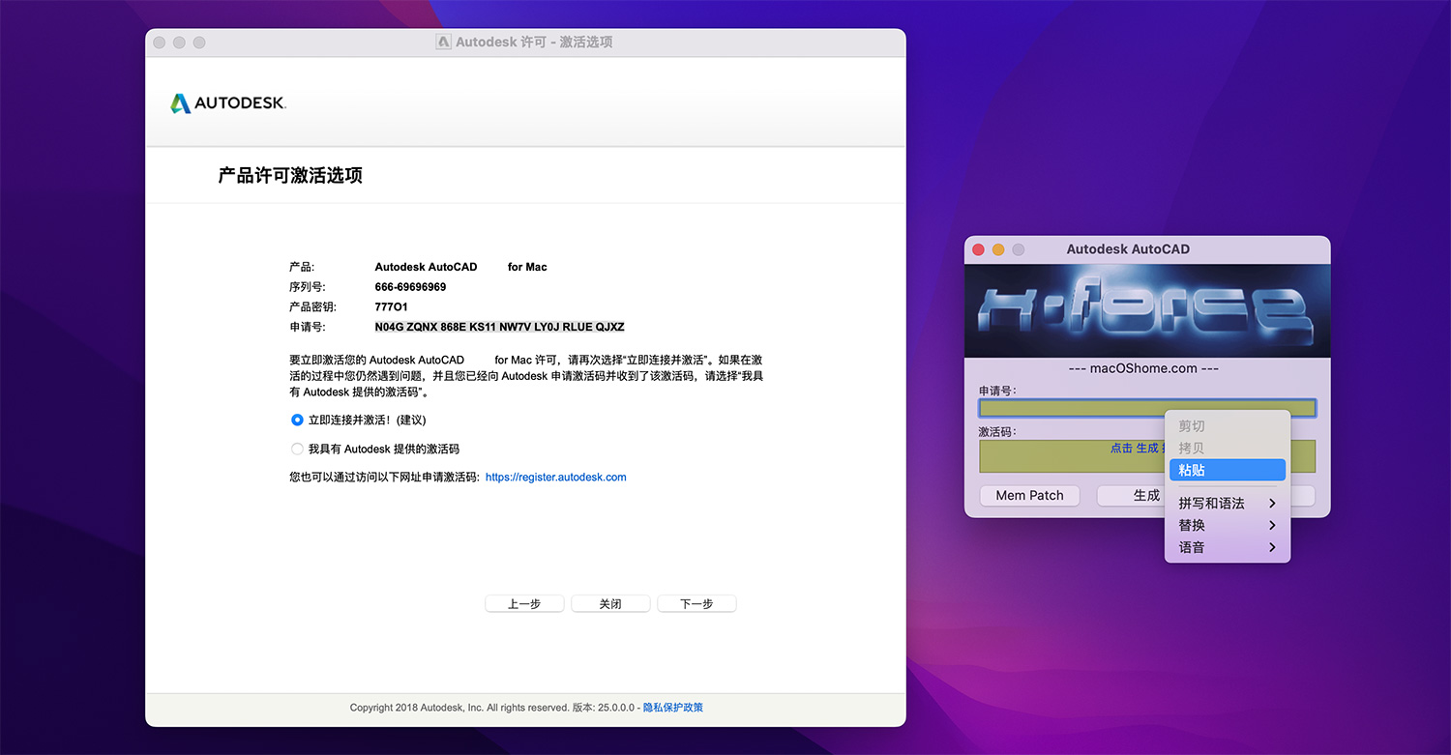Click the 上一步 button
Viewport: 1451px width, 755px height.
coord(524,604)
